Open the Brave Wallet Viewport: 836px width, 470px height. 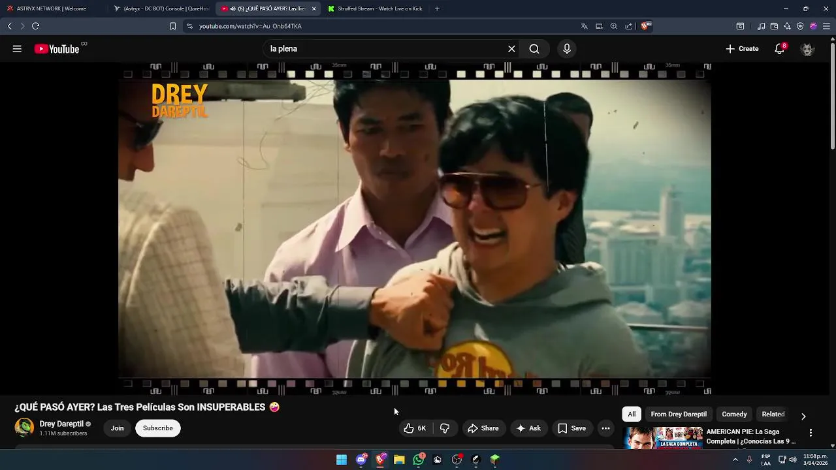(x=774, y=26)
